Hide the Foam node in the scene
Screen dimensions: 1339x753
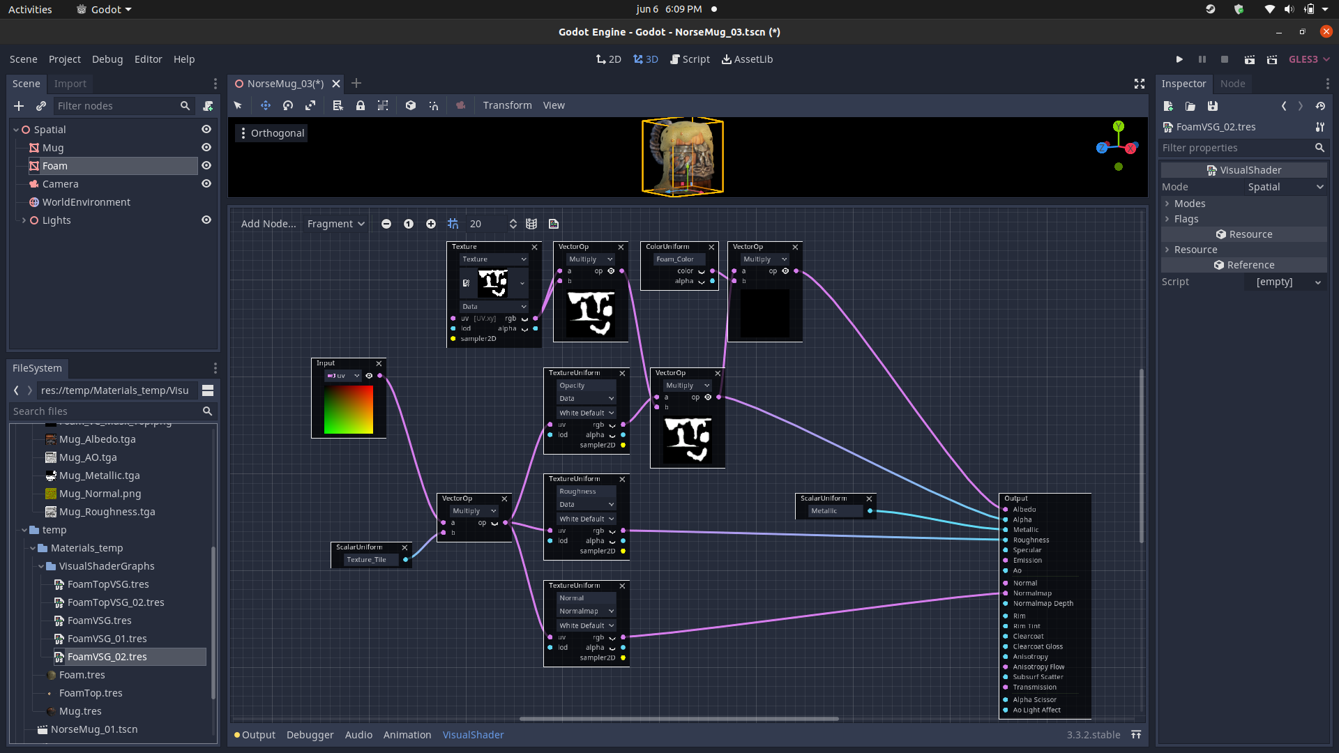click(x=206, y=165)
